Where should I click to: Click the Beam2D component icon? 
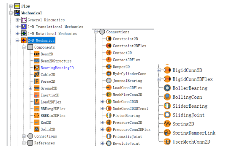click(x=37, y=54)
